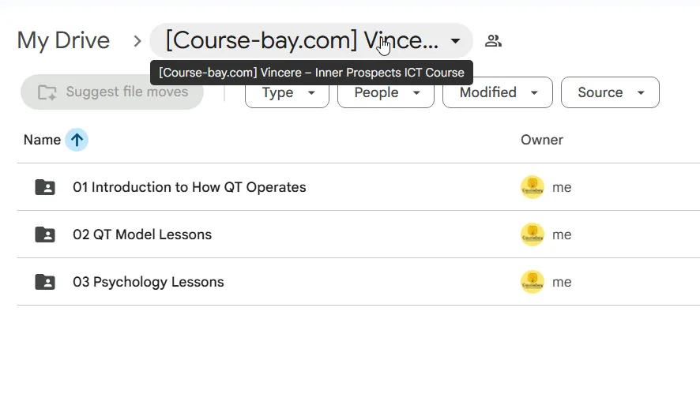Open folder 03 Psychology Lessons

click(149, 282)
